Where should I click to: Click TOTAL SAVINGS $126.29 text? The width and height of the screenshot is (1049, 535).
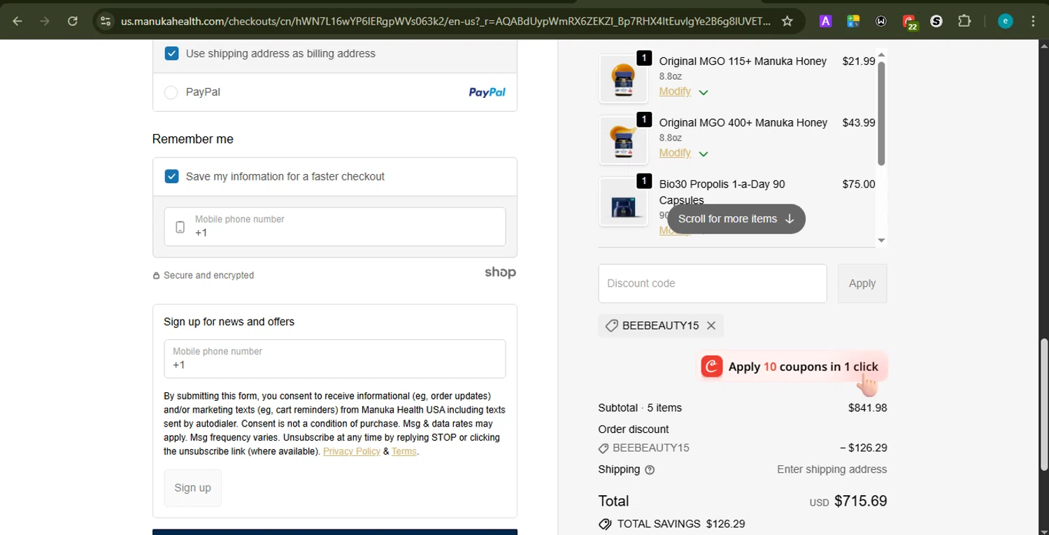tap(681, 524)
